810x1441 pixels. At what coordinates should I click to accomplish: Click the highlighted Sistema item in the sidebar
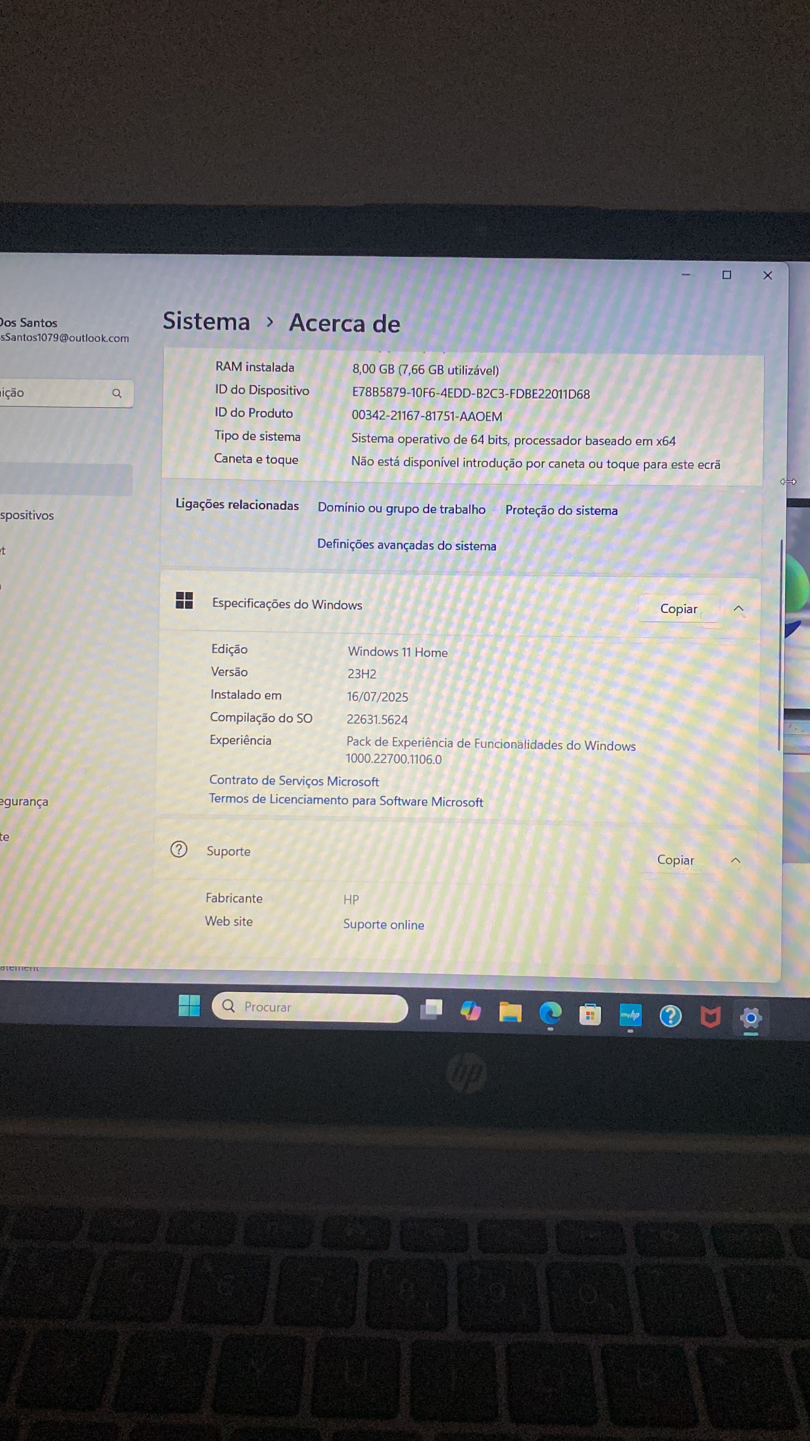(x=66, y=480)
